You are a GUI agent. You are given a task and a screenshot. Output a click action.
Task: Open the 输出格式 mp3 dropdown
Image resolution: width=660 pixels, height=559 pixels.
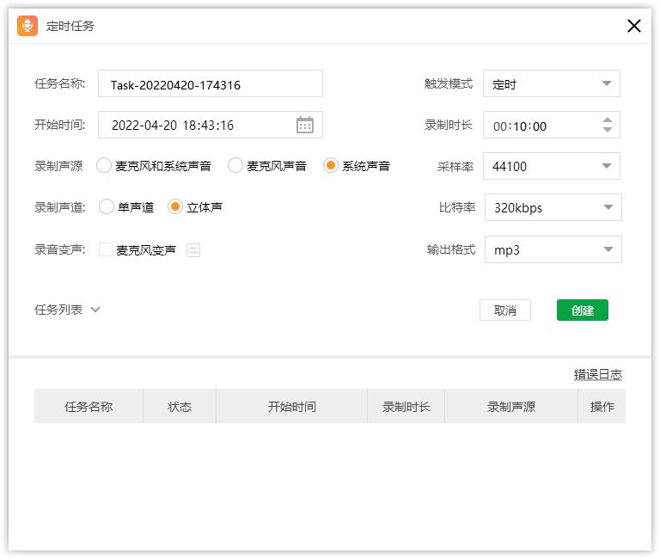pyautogui.click(x=553, y=249)
